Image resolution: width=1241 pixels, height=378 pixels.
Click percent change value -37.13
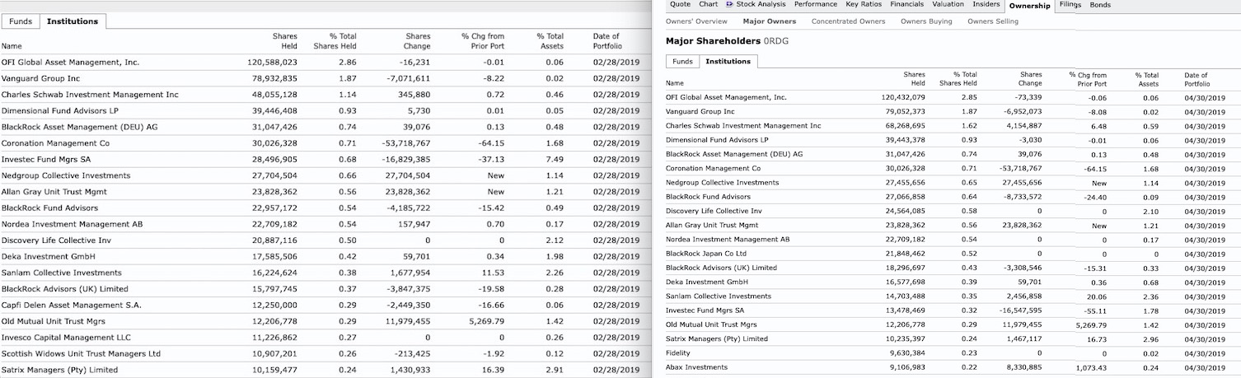pos(490,159)
